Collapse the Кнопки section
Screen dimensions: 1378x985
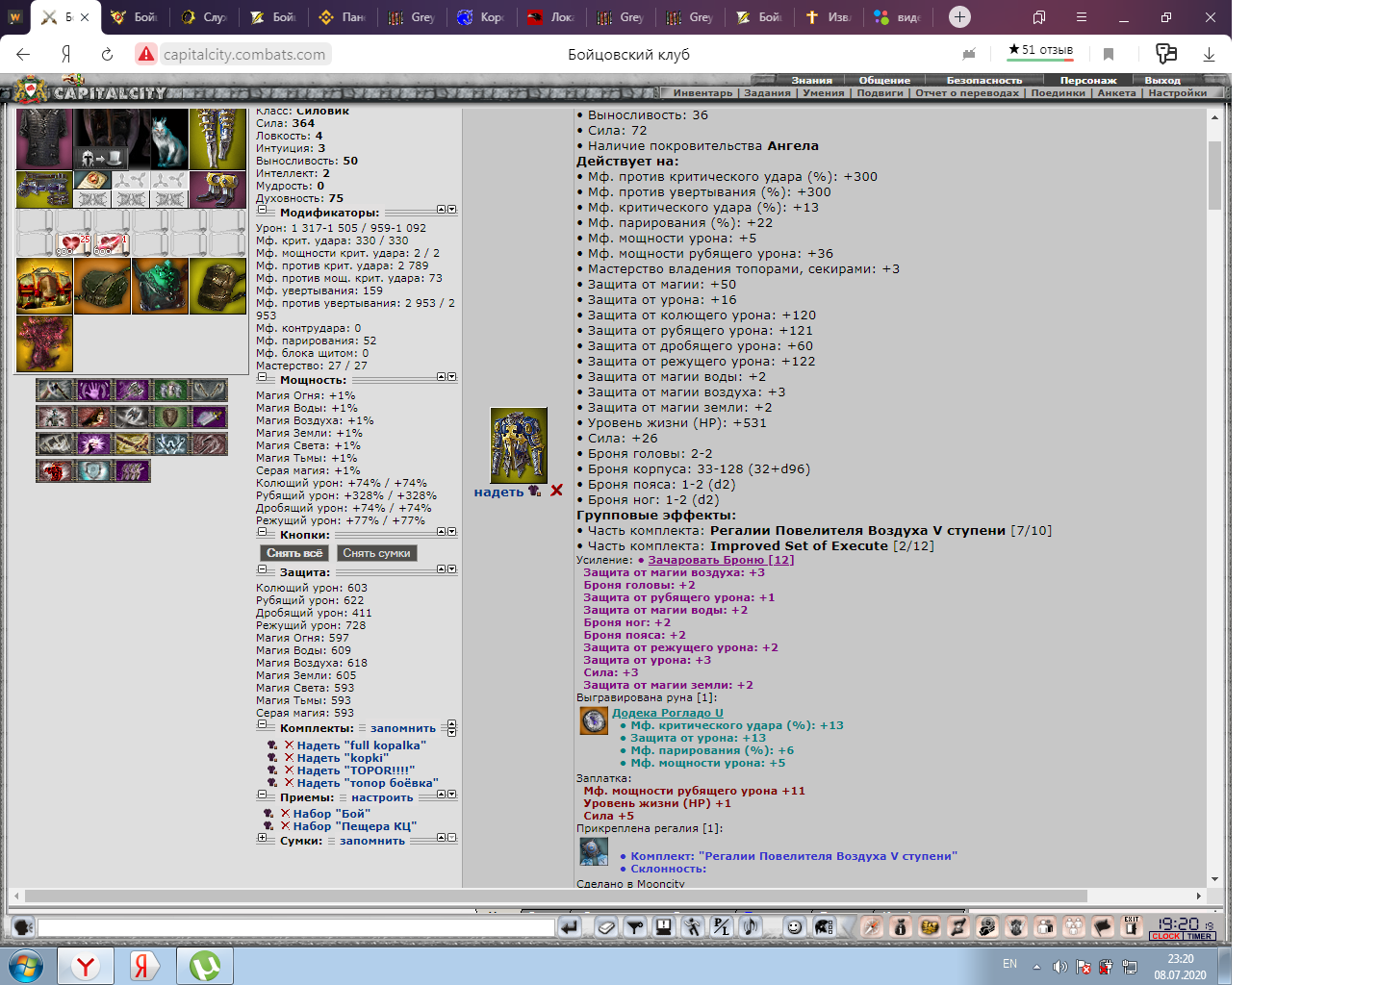pyautogui.click(x=262, y=532)
